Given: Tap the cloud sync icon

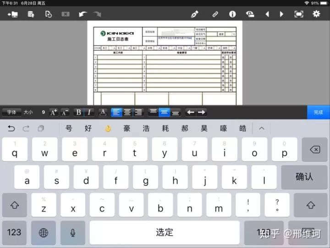Looking at the screenshot, I should tap(250, 14).
